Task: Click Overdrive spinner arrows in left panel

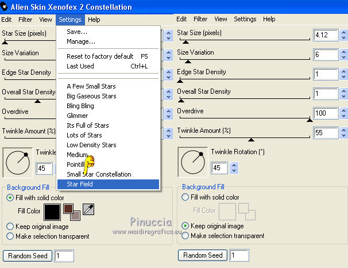Action: click(168, 114)
